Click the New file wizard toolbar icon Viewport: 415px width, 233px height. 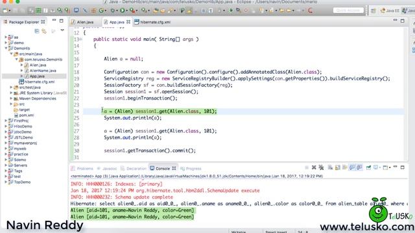tap(5, 10)
